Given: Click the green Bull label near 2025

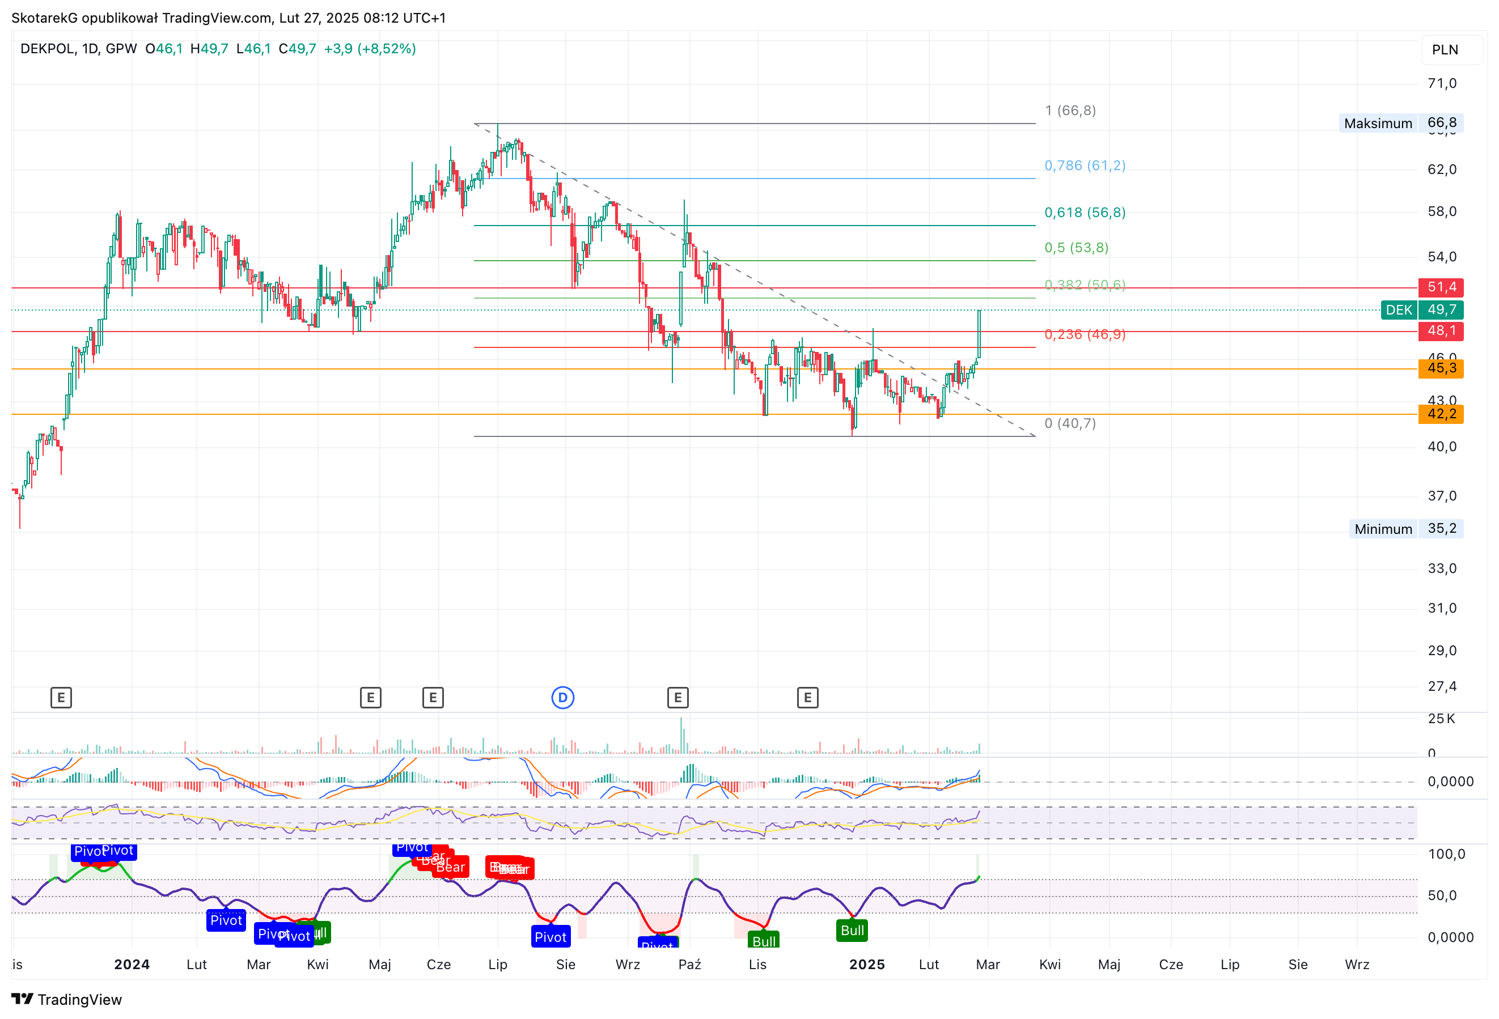Looking at the screenshot, I should point(852,930).
